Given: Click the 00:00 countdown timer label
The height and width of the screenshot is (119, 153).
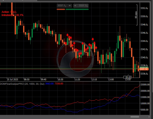Looking at the screenshot, I should pos(128,77).
